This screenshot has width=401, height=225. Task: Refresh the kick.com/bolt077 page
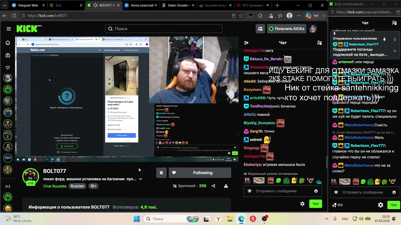(14, 16)
